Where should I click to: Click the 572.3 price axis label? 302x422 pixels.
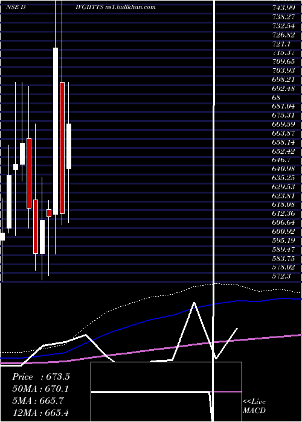pos(281,276)
